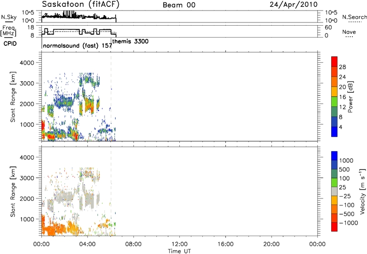Click the sky noise trace in N.Sky panel
The image size is (367, 254).
tap(78, 16)
